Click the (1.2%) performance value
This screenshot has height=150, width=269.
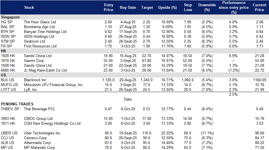234,70
